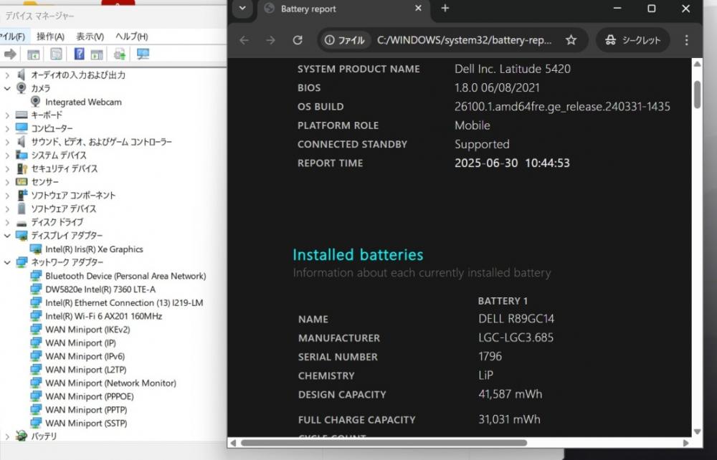Screen dimensions: 717x460
Task: Expand the システム デバイス category
Action: [7, 155]
